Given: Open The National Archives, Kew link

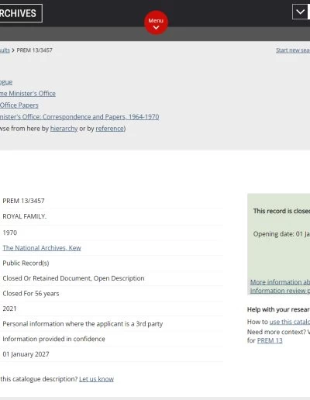Looking at the screenshot, I should [x=42, y=248].
